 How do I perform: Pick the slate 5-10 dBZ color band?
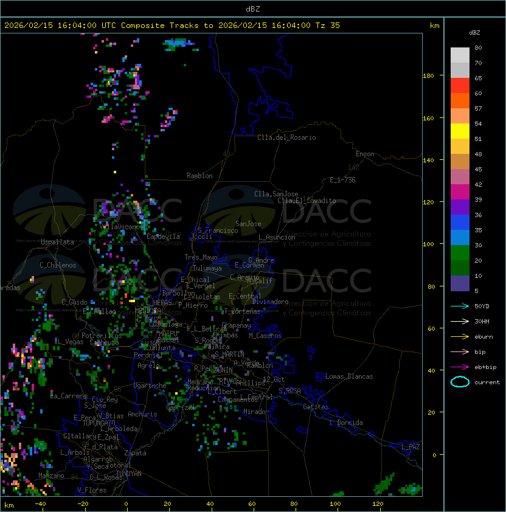[x=460, y=283]
